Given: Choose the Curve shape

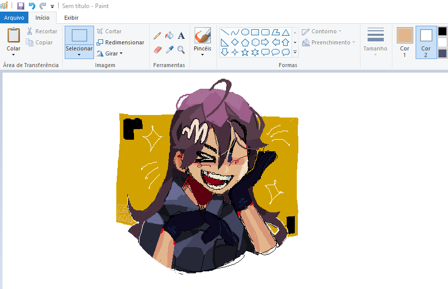Looking at the screenshot, I should pyautogui.click(x=235, y=32).
